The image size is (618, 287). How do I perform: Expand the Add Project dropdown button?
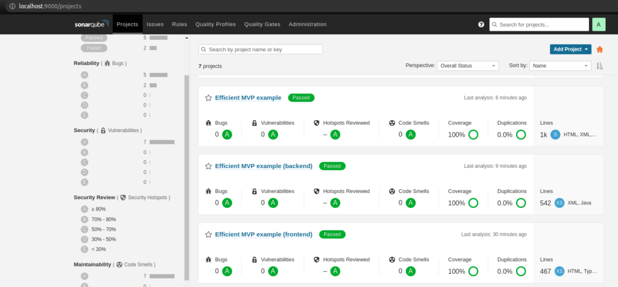pos(570,49)
